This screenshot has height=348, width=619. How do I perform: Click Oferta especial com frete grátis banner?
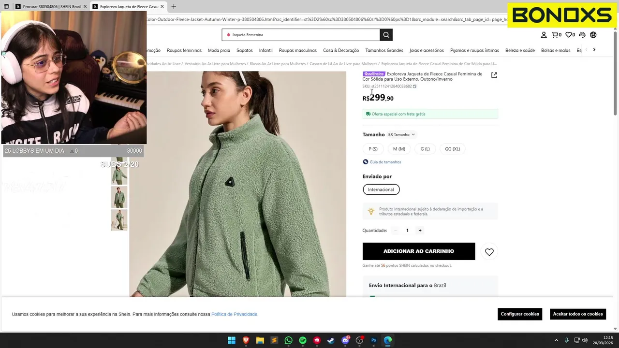pos(430,114)
